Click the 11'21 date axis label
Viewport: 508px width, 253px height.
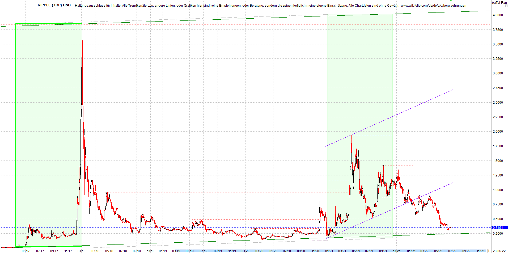(x=397, y=251)
